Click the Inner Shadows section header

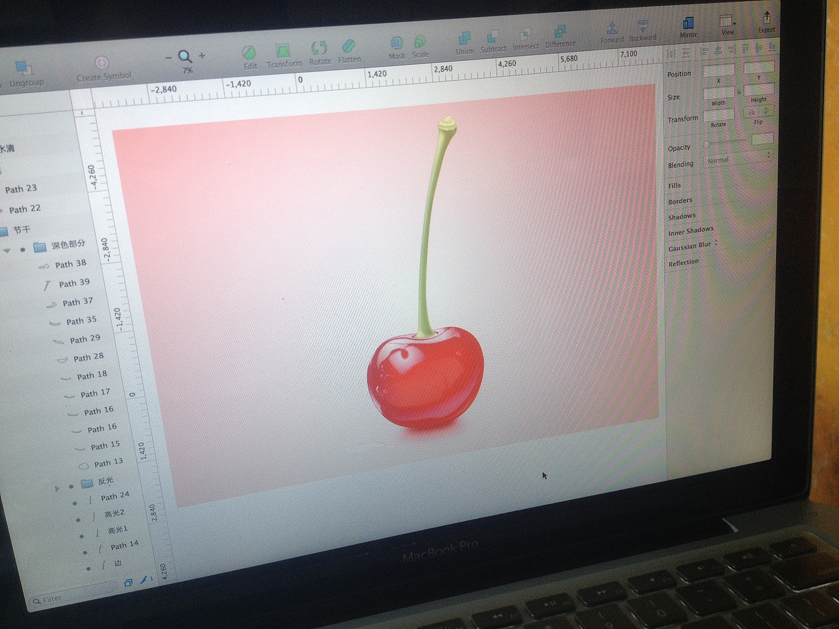coord(691,231)
